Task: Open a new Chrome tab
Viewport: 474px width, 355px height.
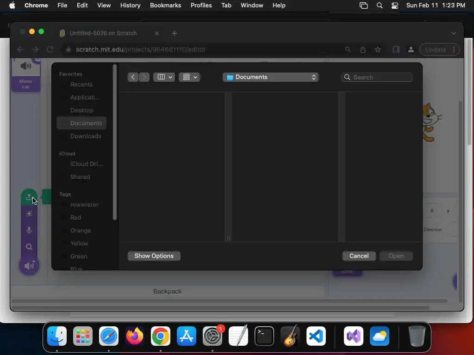Action: pos(175,33)
